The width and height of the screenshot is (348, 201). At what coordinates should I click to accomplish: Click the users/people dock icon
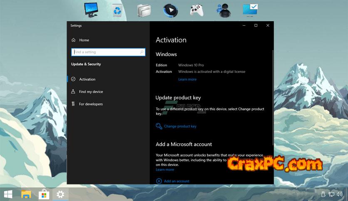224,10
